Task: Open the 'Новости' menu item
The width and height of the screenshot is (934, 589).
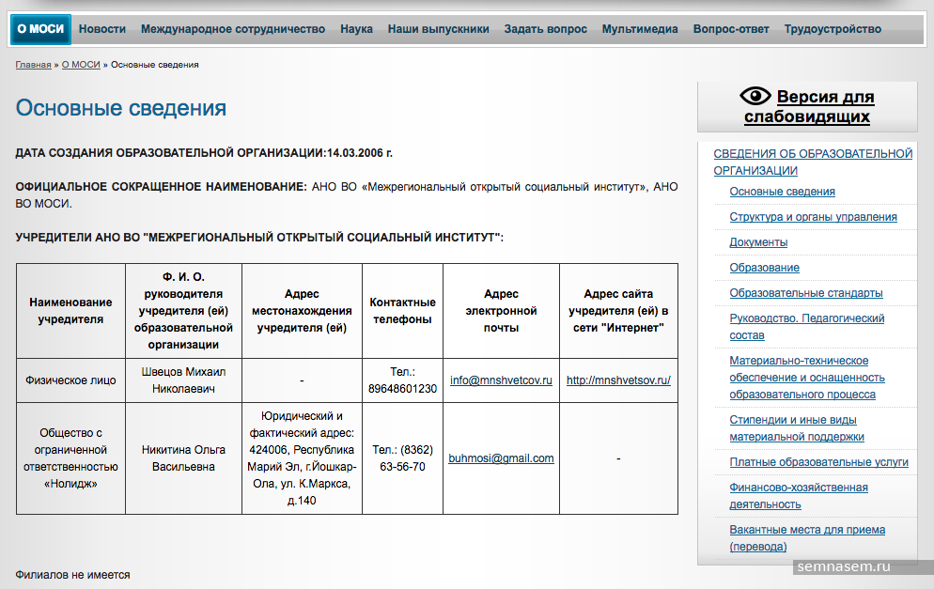Action: coord(102,29)
